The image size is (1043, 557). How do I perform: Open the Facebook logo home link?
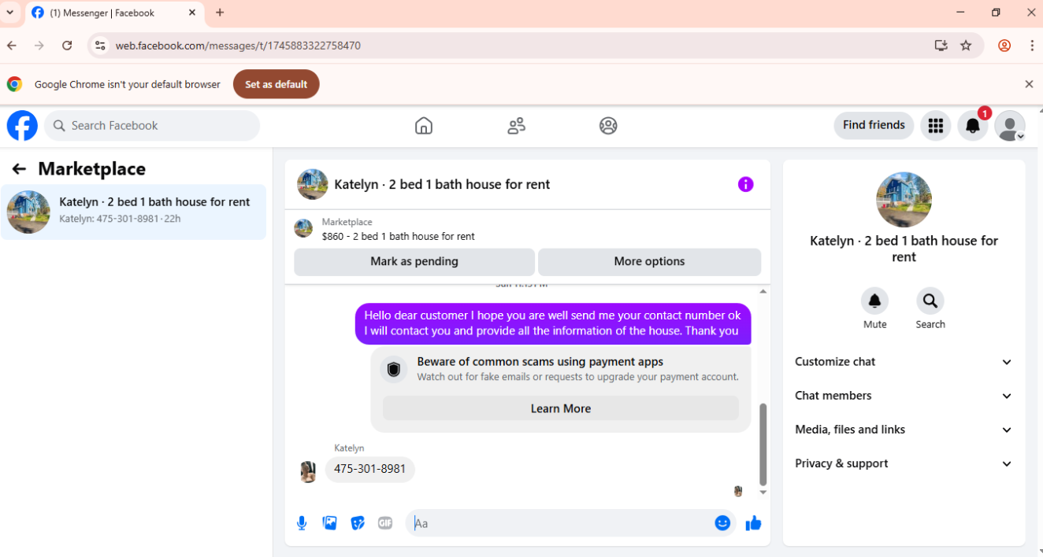(22, 126)
